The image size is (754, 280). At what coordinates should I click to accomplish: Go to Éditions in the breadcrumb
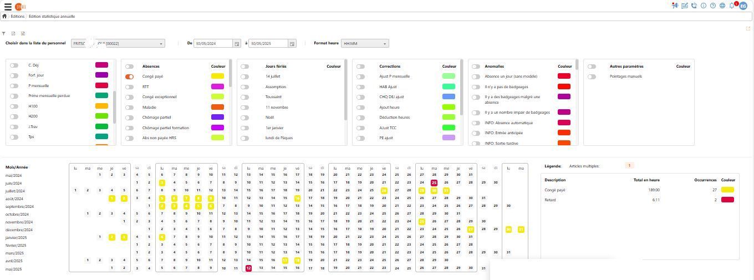(x=18, y=17)
